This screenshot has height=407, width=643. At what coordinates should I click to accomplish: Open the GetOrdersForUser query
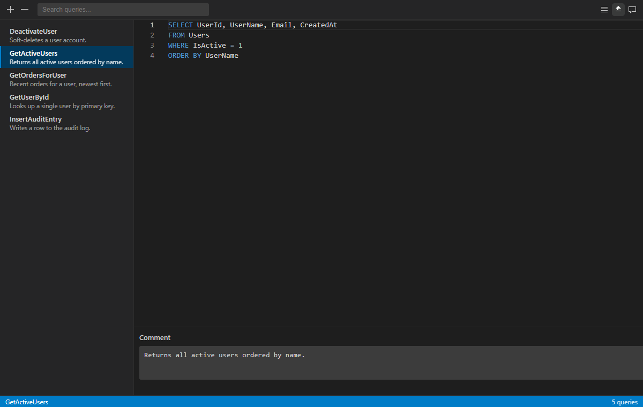click(x=67, y=79)
